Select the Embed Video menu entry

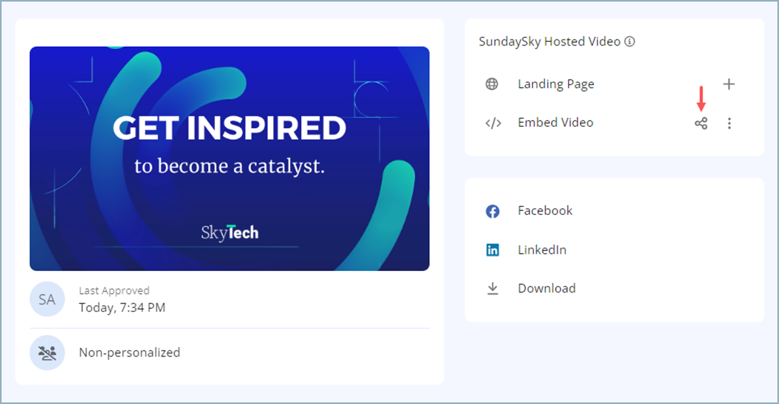(555, 123)
